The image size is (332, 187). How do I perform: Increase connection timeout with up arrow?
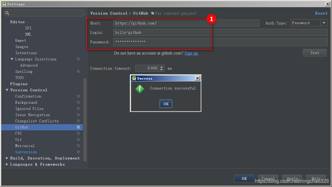161,67
